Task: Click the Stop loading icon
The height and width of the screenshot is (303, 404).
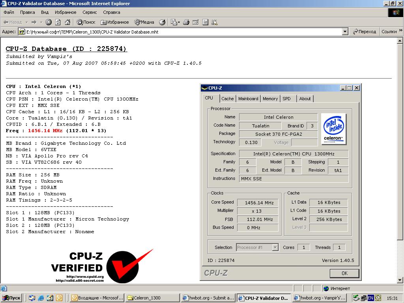Action: pos(49,22)
